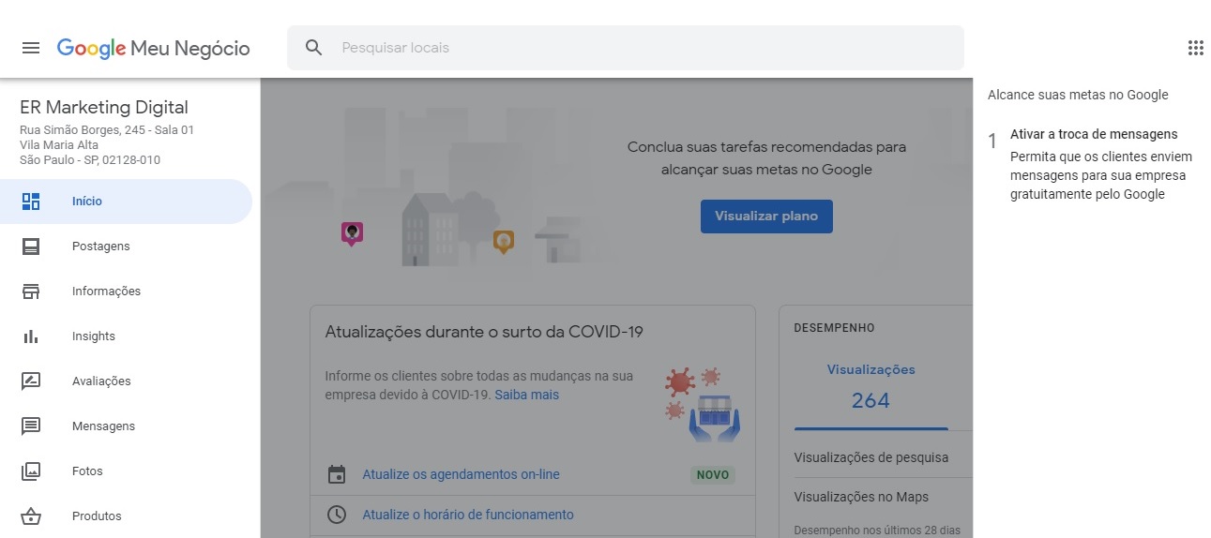
Task: Click the Postagens sidebar icon
Action: 31,247
